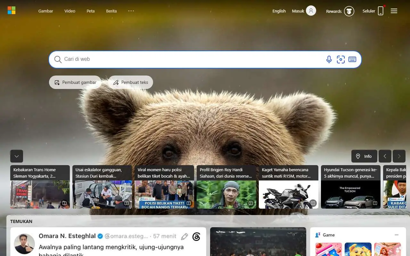The height and width of the screenshot is (256, 410).
Task: Open the yellow dog game thumbnail
Action: pos(358,249)
